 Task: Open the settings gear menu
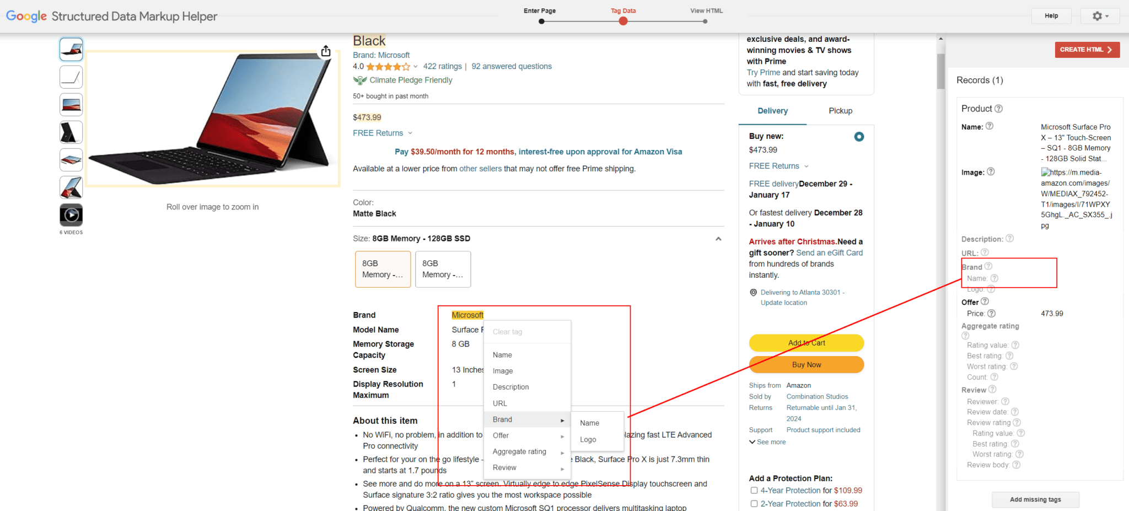pyautogui.click(x=1100, y=16)
